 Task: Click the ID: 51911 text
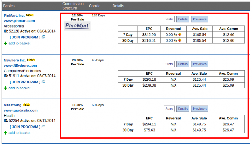[x=12, y=76]
